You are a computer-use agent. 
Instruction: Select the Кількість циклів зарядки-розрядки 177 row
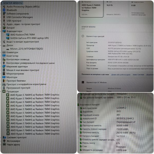click(100, 140)
